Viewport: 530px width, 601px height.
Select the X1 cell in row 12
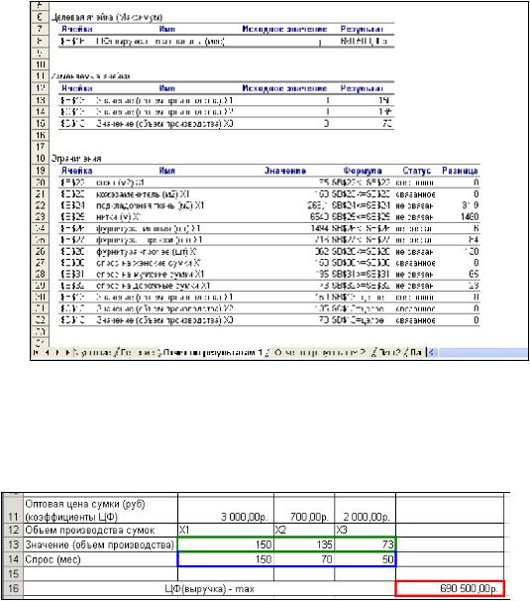(226, 531)
